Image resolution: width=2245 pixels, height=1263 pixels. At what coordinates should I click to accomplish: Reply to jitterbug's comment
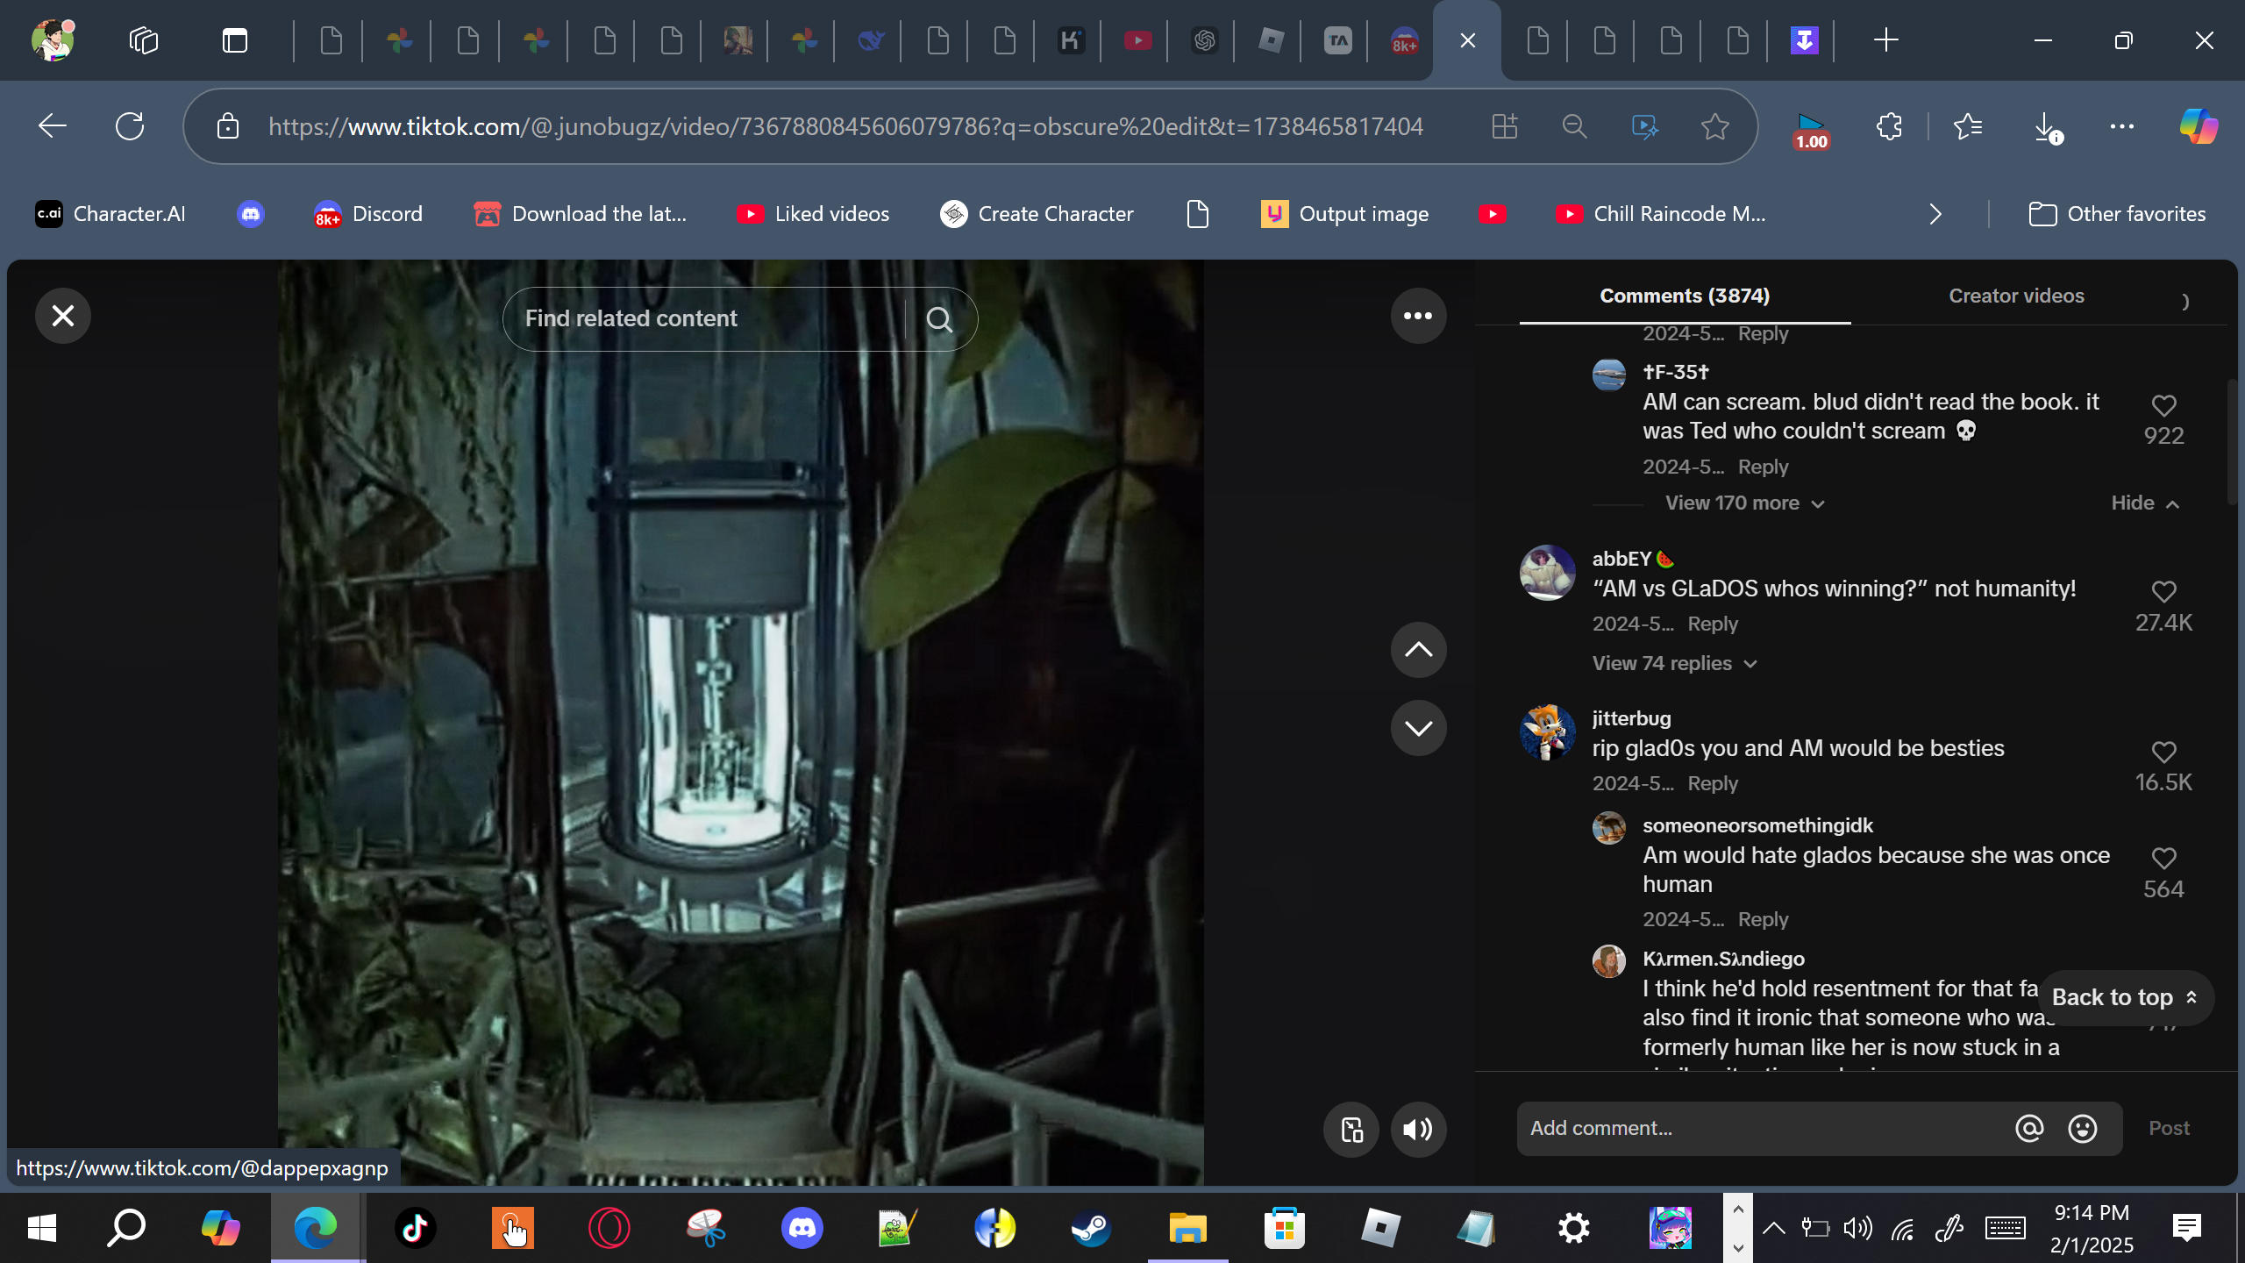click(x=1712, y=784)
